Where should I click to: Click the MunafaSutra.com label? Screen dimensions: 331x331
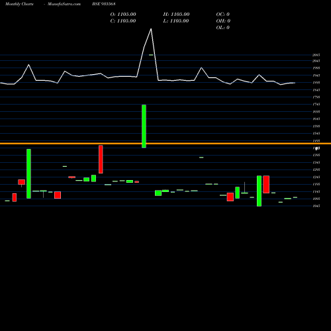[x=64, y=4]
